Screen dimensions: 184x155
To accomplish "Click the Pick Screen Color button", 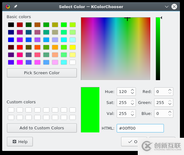I will (42, 73).
